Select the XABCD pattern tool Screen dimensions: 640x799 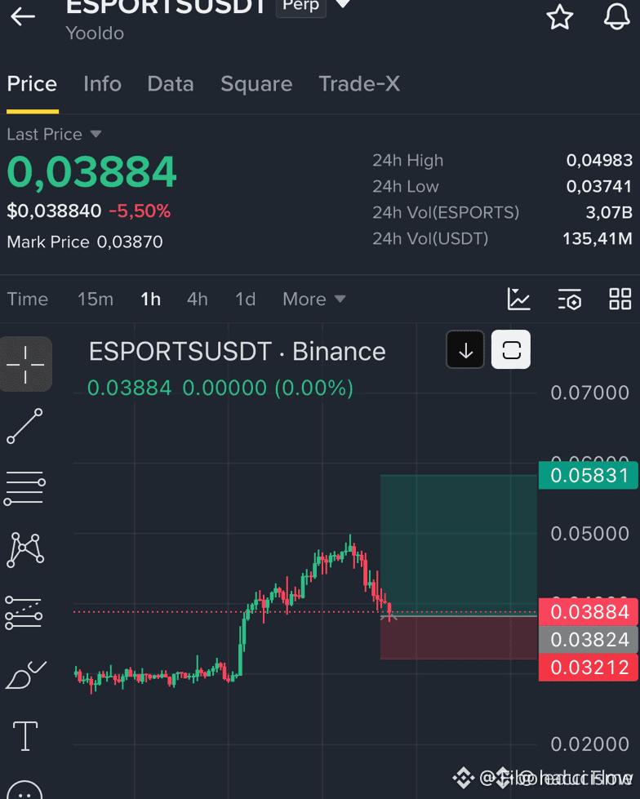[x=25, y=550]
